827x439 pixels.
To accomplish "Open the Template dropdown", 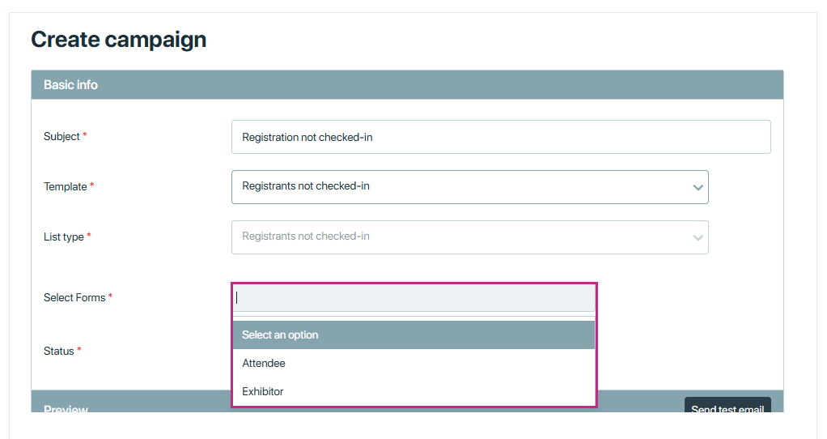I will (470, 187).
